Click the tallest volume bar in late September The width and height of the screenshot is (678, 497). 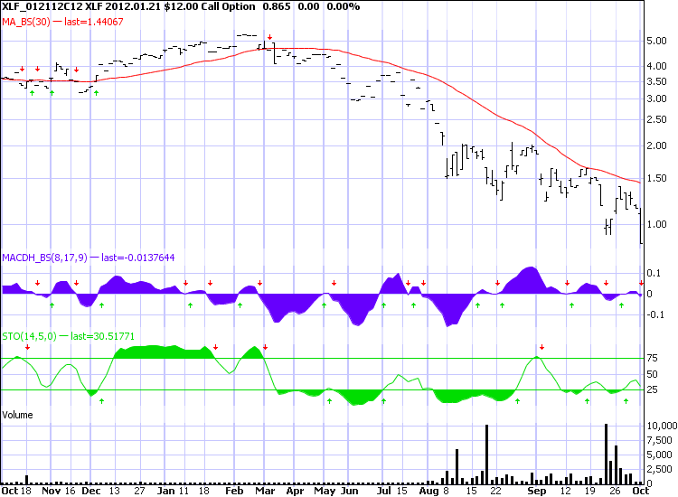click(606, 452)
